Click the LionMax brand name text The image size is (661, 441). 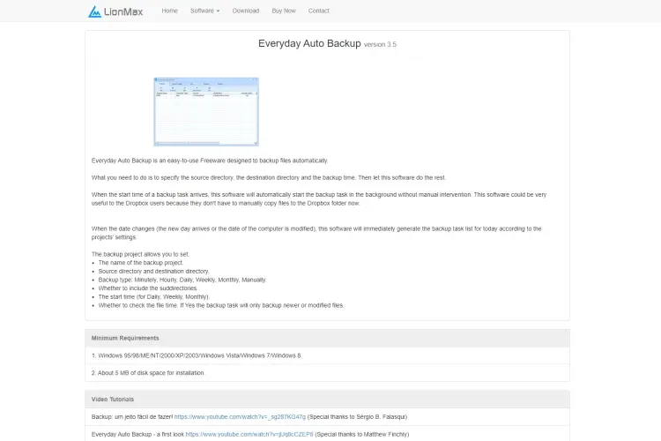point(123,11)
